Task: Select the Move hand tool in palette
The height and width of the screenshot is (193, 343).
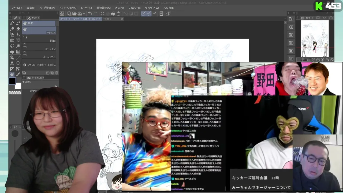Action: click(12, 75)
